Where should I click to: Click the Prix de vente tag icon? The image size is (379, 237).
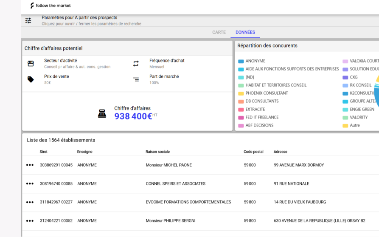[x=31, y=79]
